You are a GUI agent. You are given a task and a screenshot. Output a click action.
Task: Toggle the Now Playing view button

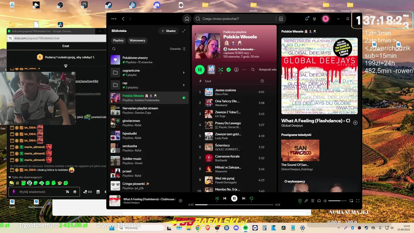(x=300, y=201)
